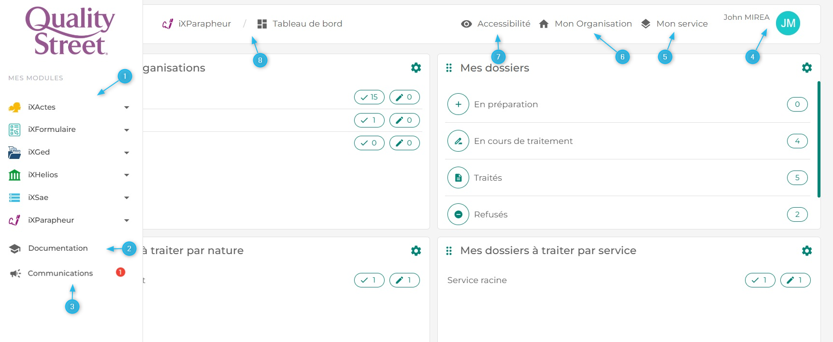This screenshot has width=833, height=342.
Task: Expand the iXHelios module dropdown
Action: 127,175
